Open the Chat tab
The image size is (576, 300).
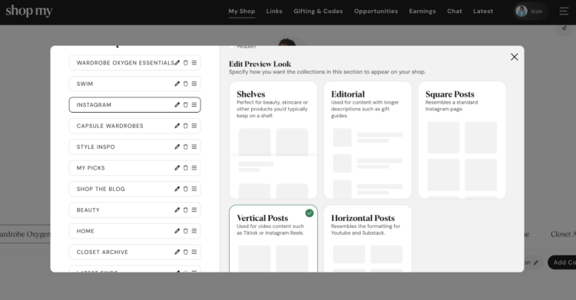tap(455, 12)
